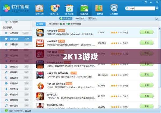This screenshot has width=161, height=113.
Task: Select the 趣味软件 category in sidebar
Action: (16, 100)
